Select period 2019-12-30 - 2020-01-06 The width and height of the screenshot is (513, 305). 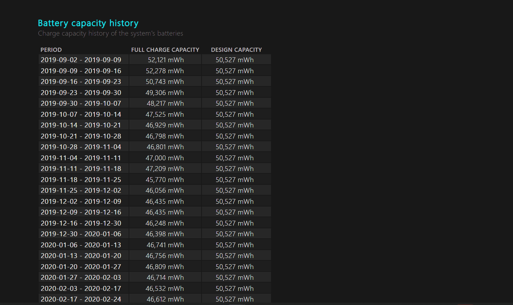81,234
